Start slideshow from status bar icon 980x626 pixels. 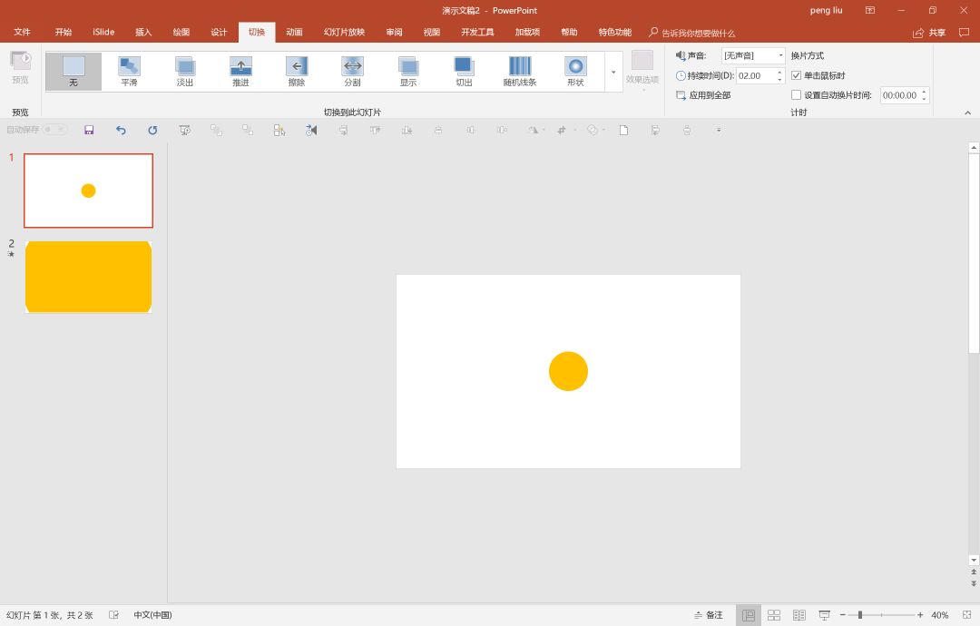[825, 615]
